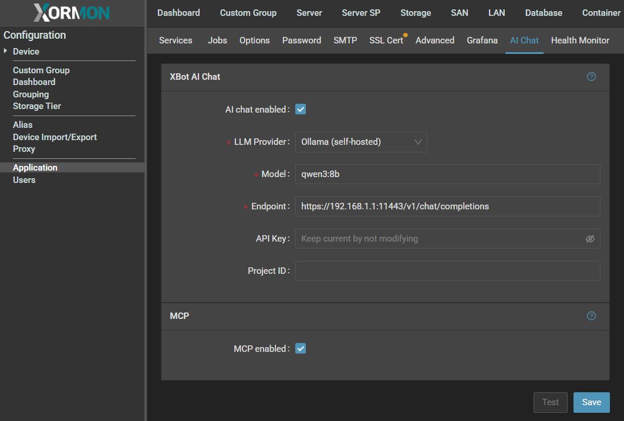This screenshot has width=624, height=421.
Task: Go to the Database menu
Action: coord(543,13)
